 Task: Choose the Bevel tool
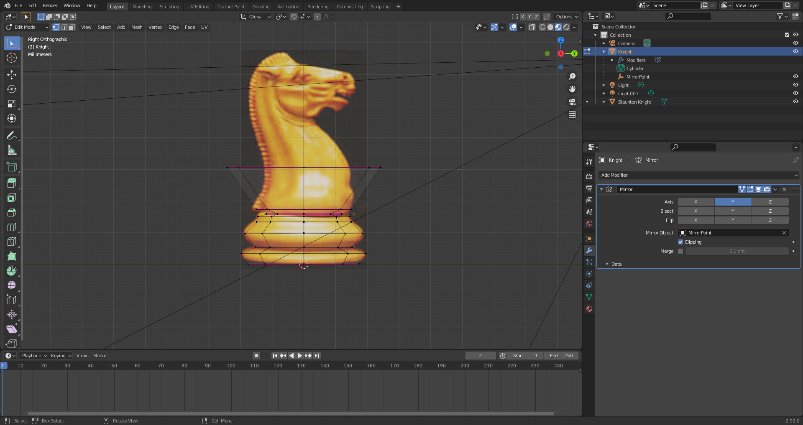(x=12, y=212)
